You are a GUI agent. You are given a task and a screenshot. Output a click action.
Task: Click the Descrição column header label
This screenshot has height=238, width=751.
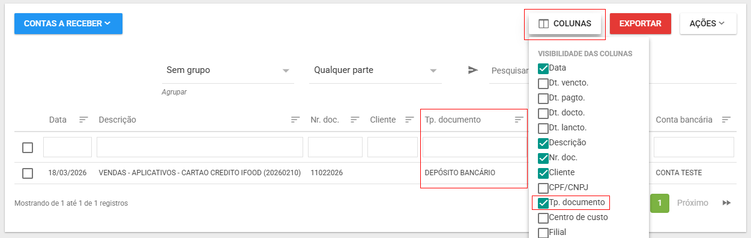[118, 120]
